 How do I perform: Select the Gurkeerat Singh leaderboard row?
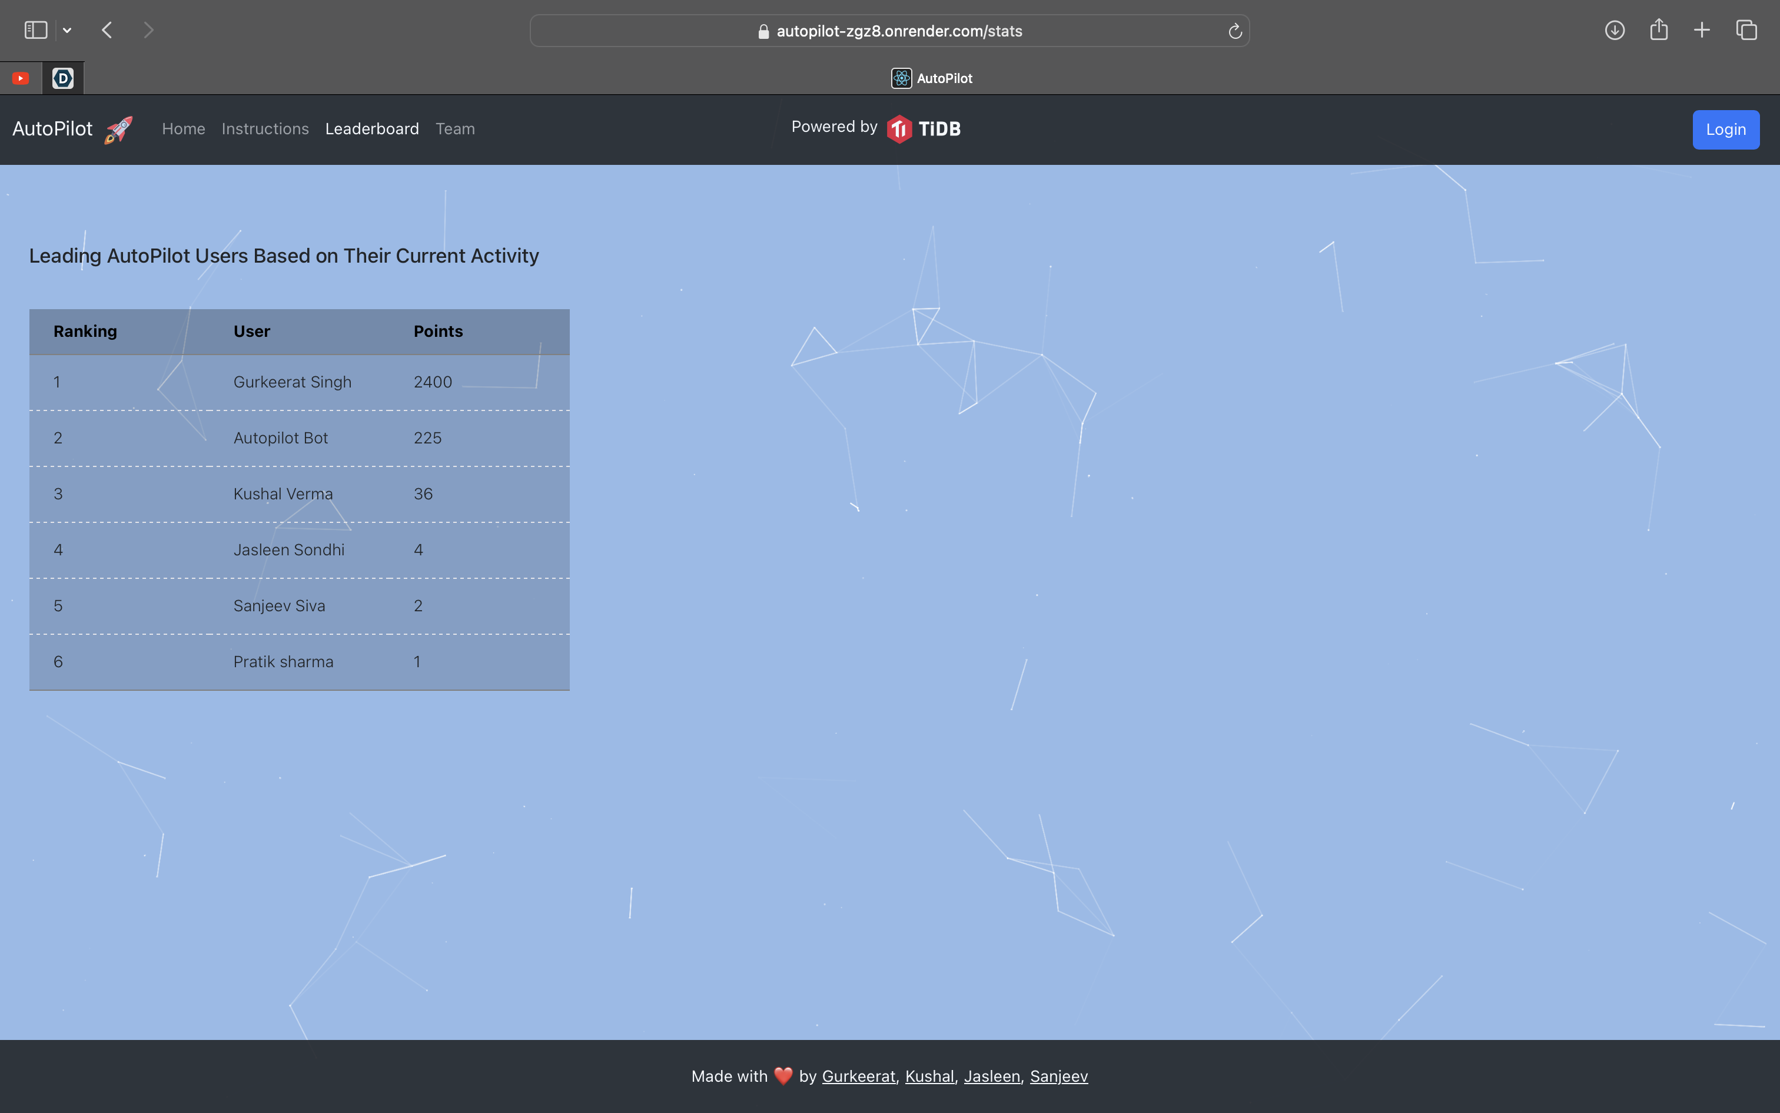pyautogui.click(x=298, y=382)
